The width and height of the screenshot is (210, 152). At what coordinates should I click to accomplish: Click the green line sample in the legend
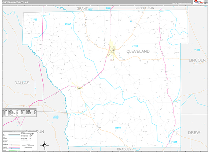[14, 150]
